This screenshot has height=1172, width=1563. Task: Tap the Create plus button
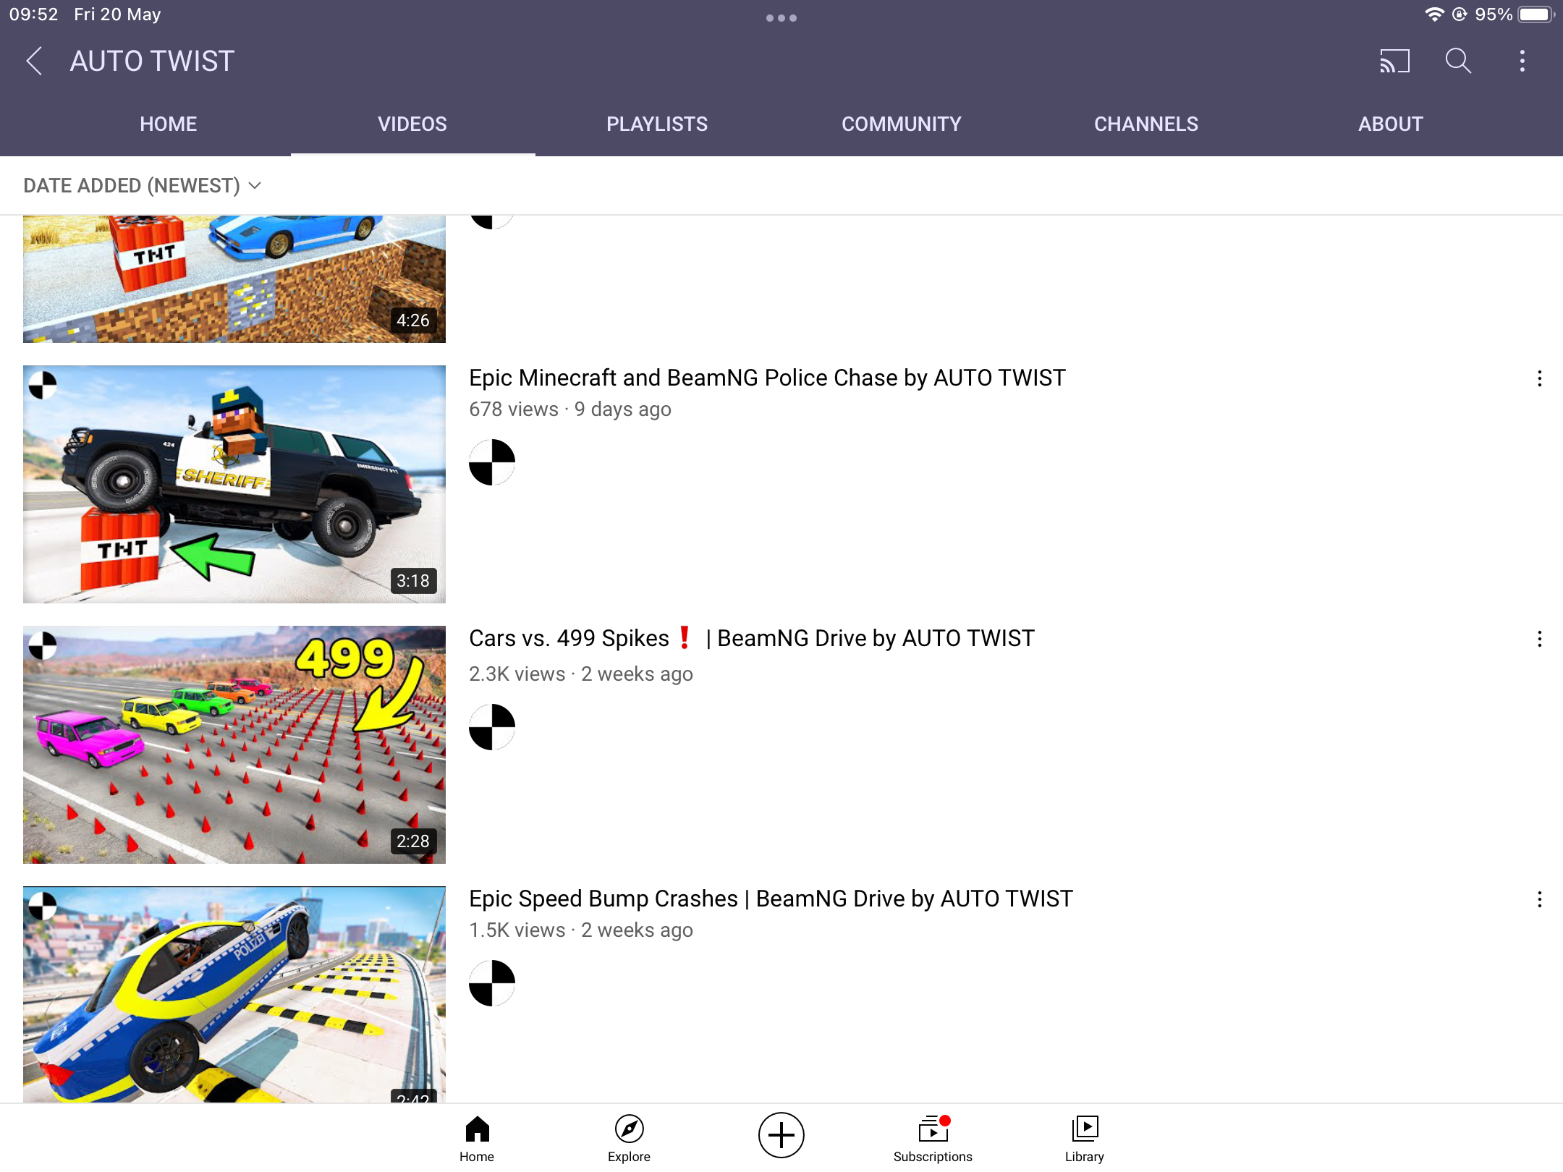781,1135
